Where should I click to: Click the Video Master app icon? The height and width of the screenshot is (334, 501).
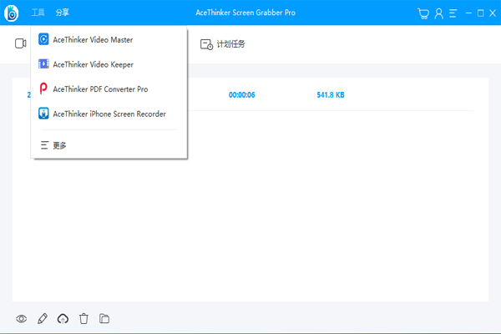[43, 39]
